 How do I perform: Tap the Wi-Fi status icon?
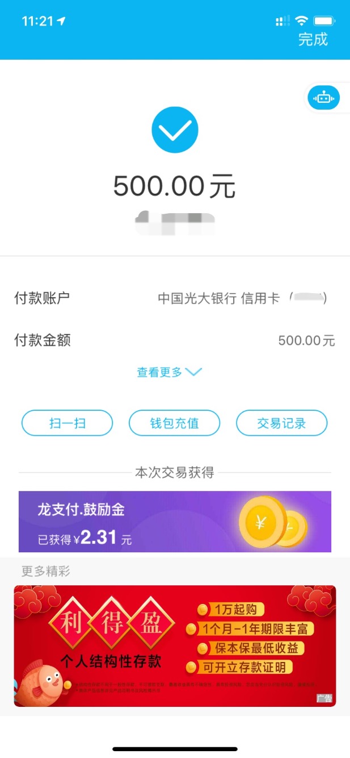[301, 21]
